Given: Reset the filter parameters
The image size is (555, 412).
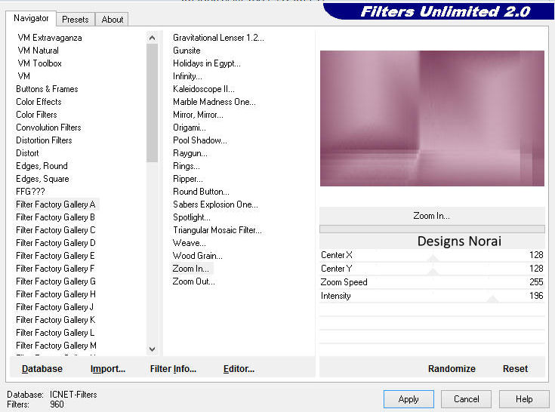Looking at the screenshot, I should [515, 368].
